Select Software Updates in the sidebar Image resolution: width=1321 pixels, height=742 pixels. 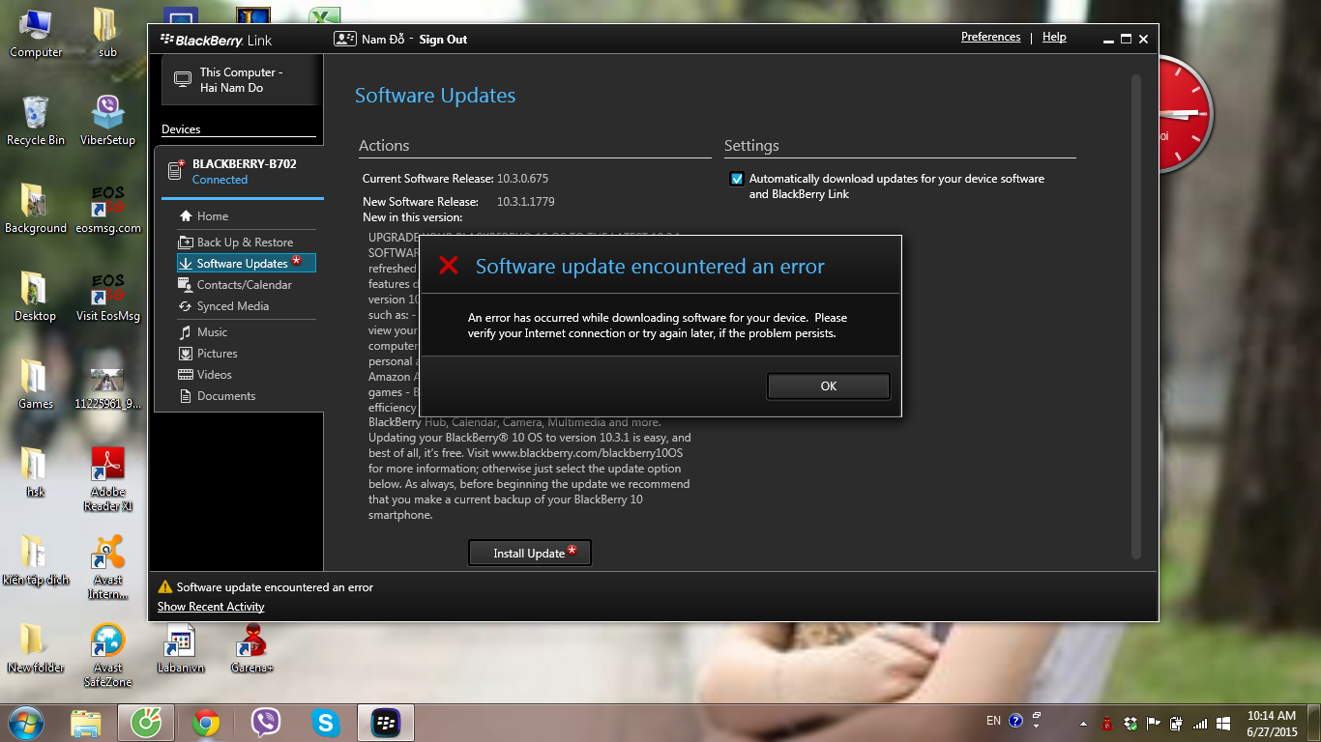coord(247,263)
